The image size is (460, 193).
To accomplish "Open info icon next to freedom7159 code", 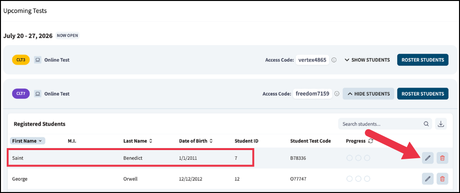I will [x=337, y=94].
